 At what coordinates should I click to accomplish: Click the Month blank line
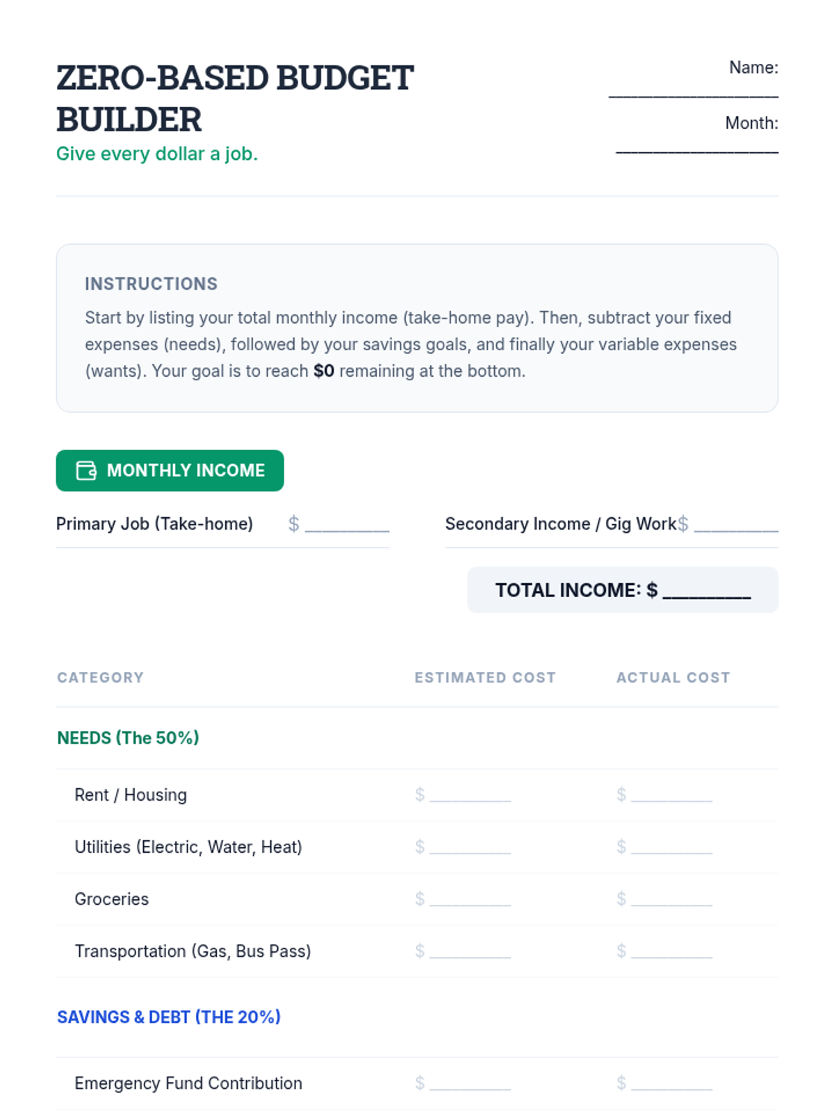[696, 147]
